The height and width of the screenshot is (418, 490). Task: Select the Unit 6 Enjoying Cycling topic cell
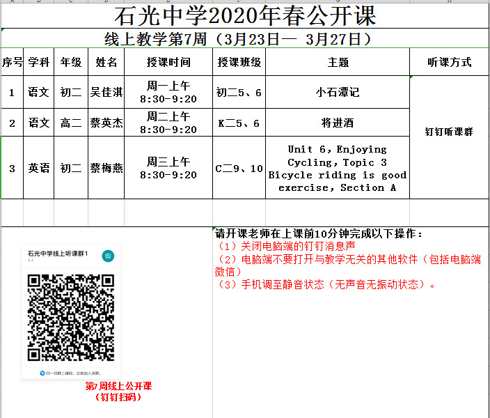pos(338,168)
